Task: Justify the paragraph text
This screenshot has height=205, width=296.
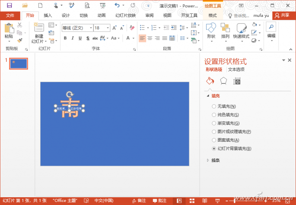Action: coord(165,38)
